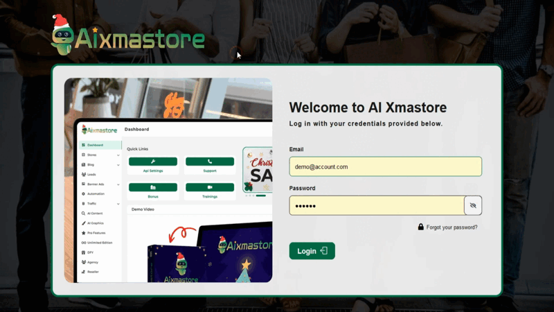
Task: Click the login icon inside Login button
Action: tap(324, 251)
